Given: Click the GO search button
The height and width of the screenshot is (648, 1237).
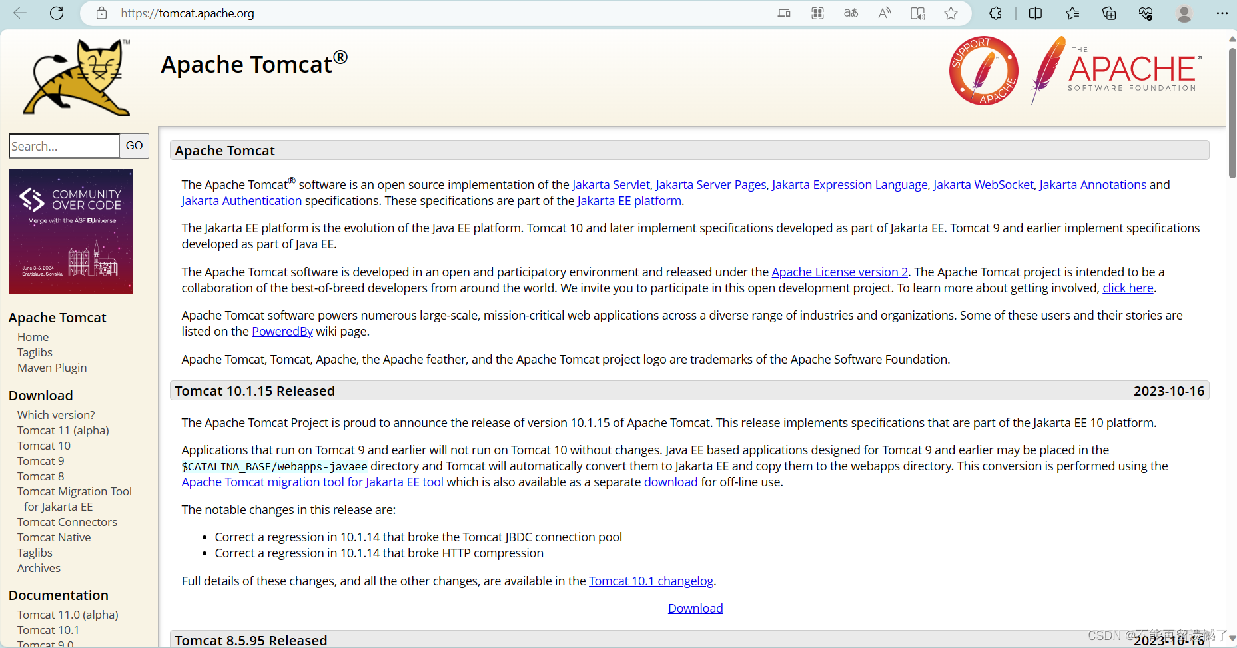Looking at the screenshot, I should (134, 146).
